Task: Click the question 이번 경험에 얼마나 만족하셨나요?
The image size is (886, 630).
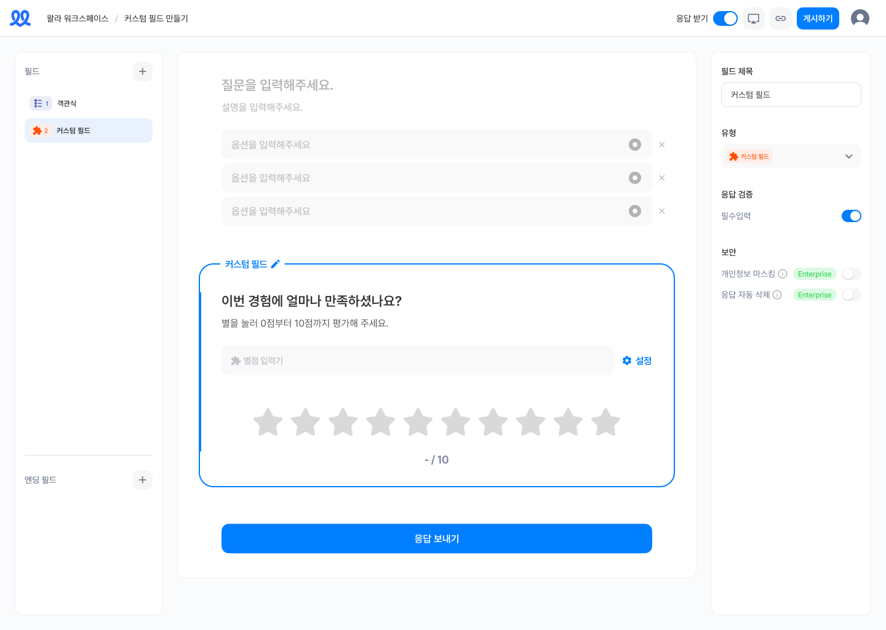Action: pyautogui.click(x=311, y=301)
